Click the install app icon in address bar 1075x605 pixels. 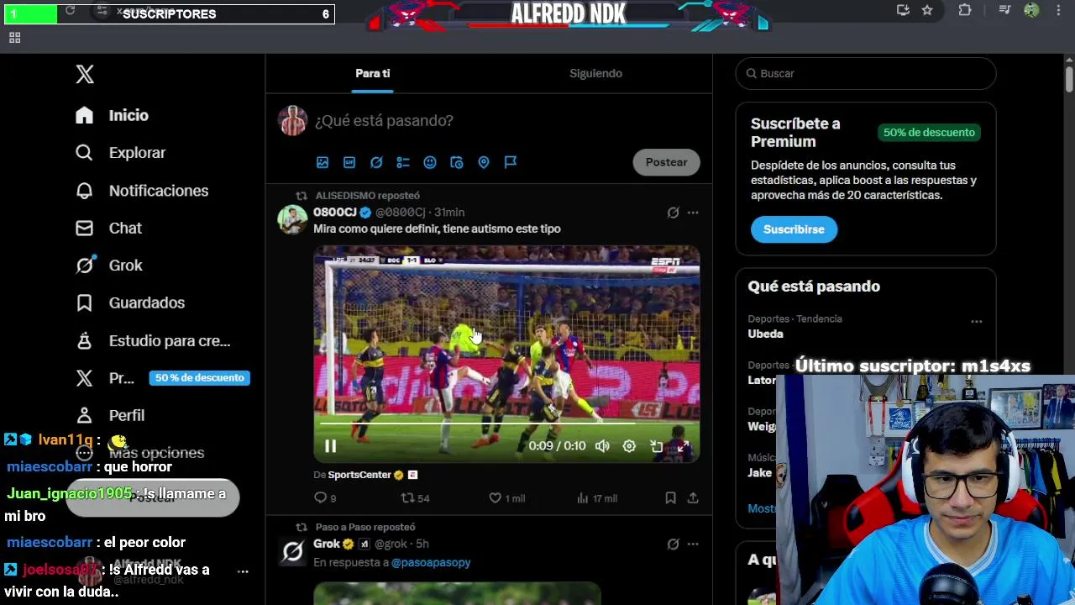(903, 10)
